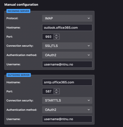Decrease the incoming port 993 with down arrow
Viewport: 123px width, 127px height.
[x=56, y=38]
